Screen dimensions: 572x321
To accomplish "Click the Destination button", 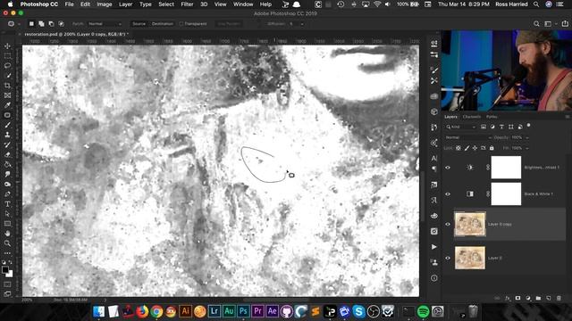I will (163, 24).
